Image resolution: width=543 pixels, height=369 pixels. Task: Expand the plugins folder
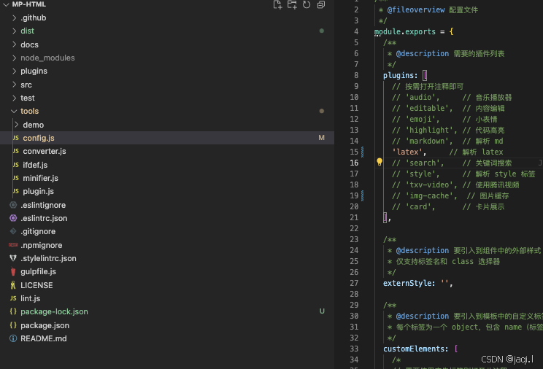pyautogui.click(x=14, y=71)
